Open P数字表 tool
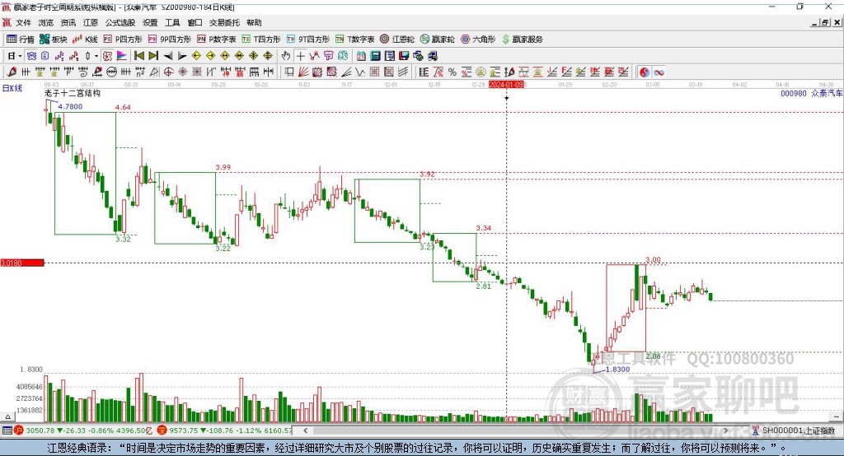Viewport: 844px width, 456px height. point(217,40)
